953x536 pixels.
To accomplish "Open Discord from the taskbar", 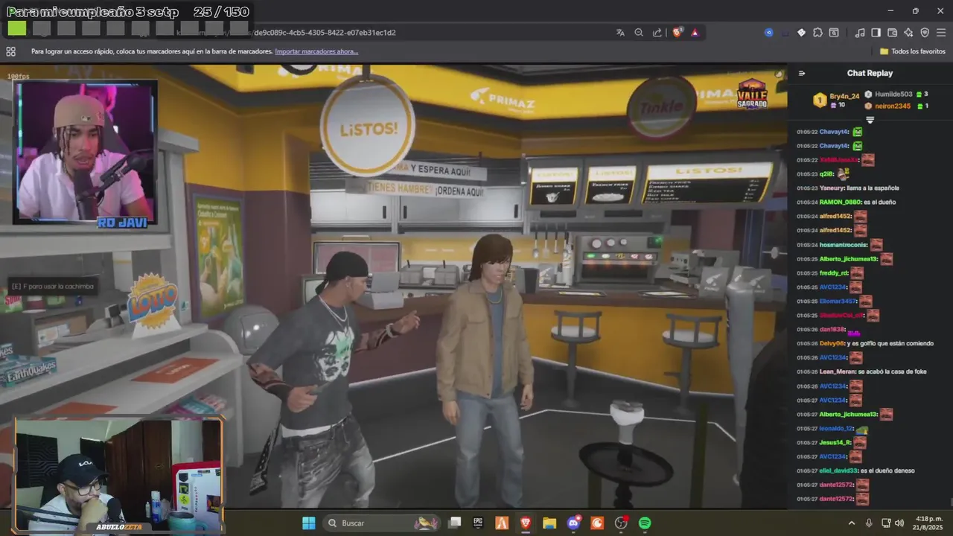I will pyautogui.click(x=573, y=523).
